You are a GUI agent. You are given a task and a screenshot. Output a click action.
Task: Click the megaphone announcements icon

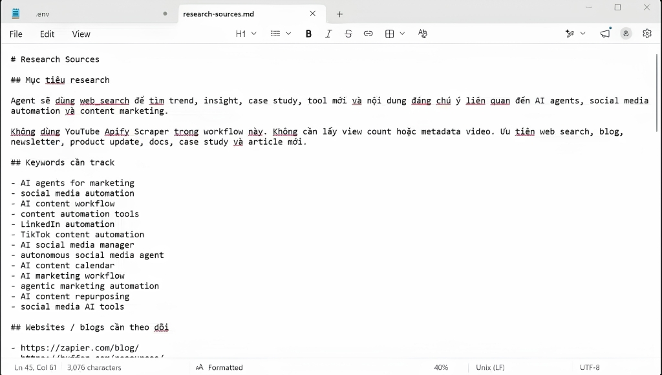tap(605, 34)
